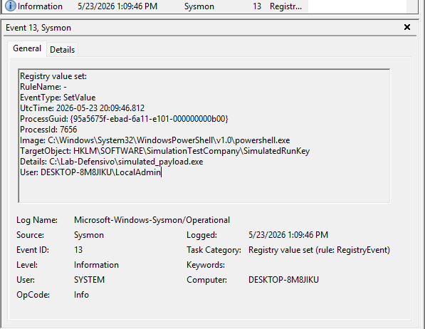425x329 pixels.
Task: Click the 'Level:' label
Action: click(x=27, y=265)
